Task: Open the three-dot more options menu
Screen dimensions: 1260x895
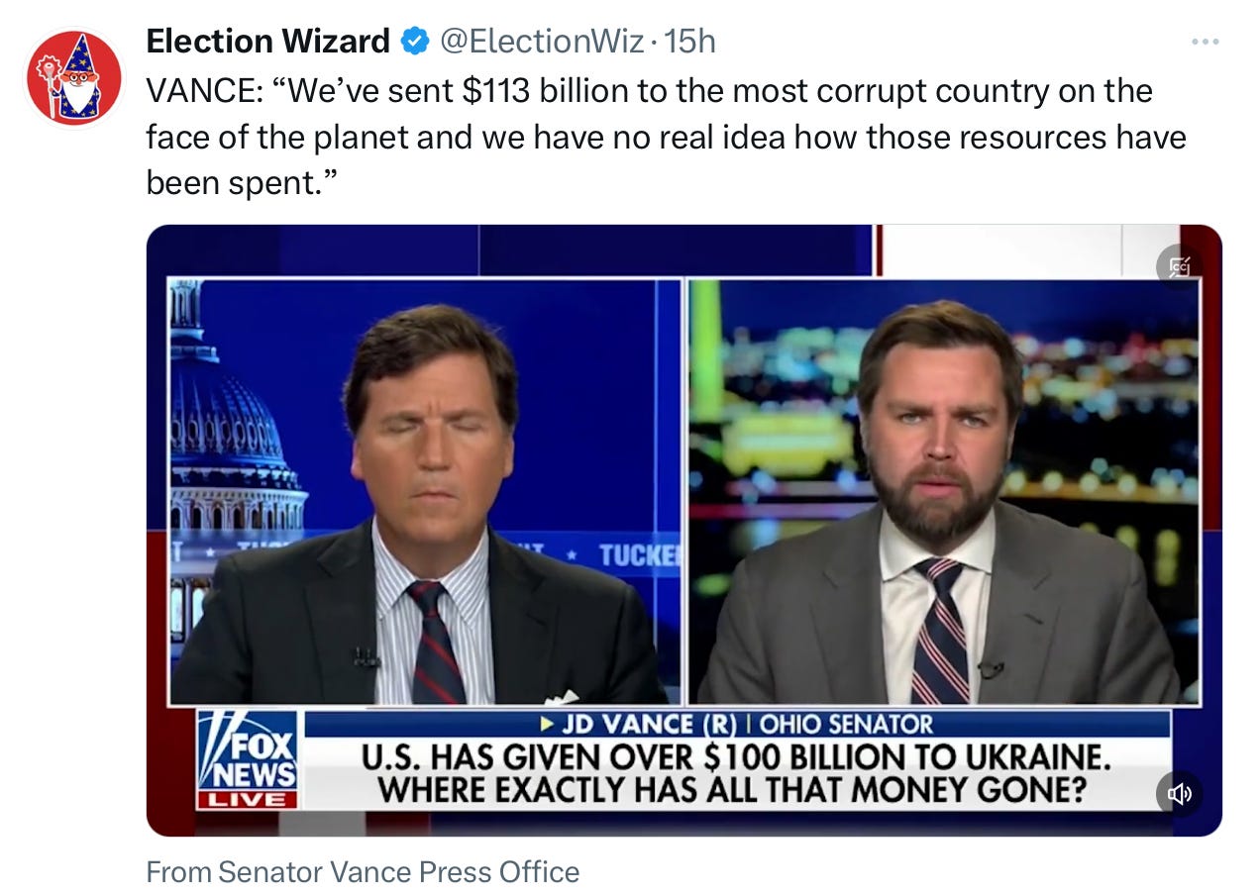Action: tap(1205, 43)
